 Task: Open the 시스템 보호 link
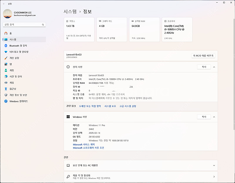[x=110, y=106]
